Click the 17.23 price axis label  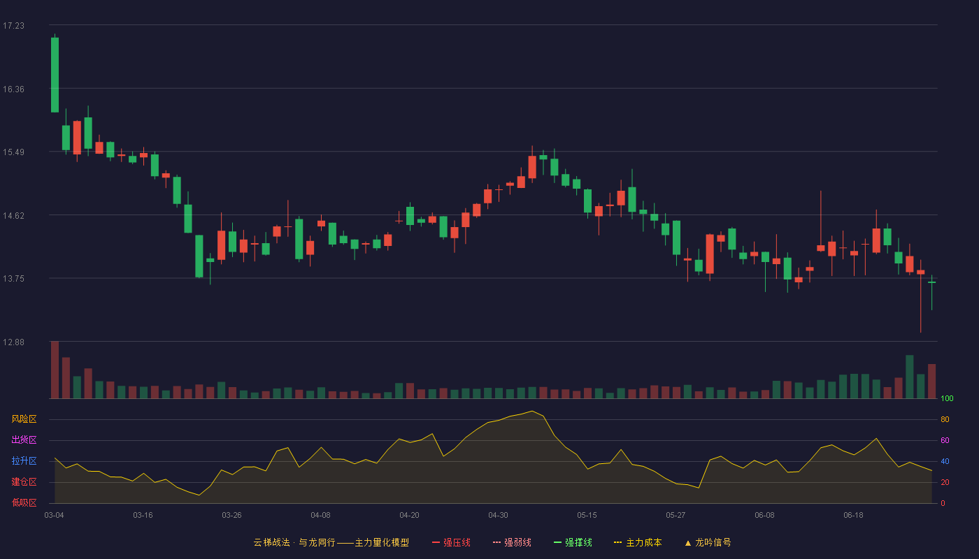pos(13,26)
